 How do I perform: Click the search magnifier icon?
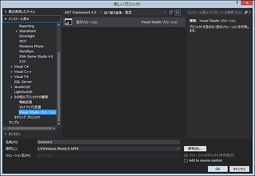click(x=246, y=13)
